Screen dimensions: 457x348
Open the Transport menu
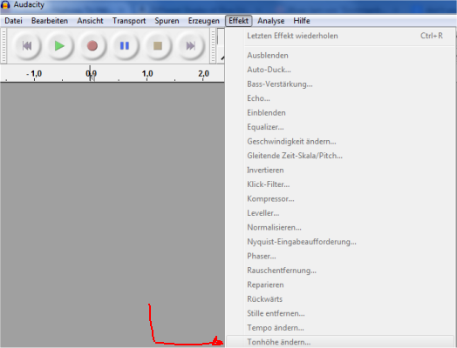click(x=129, y=21)
